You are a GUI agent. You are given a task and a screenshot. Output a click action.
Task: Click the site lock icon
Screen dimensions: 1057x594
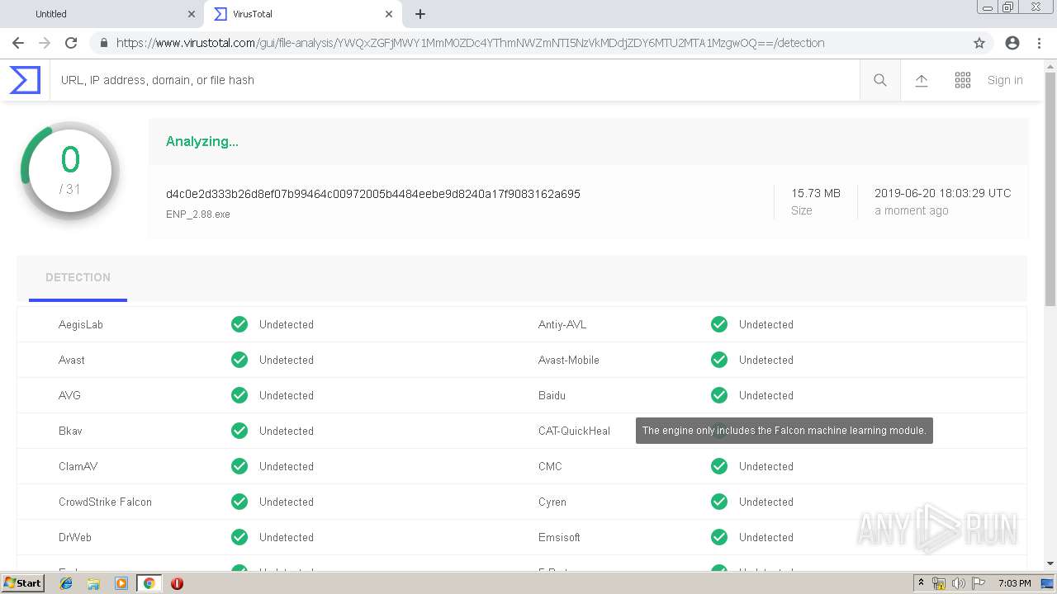click(x=103, y=43)
